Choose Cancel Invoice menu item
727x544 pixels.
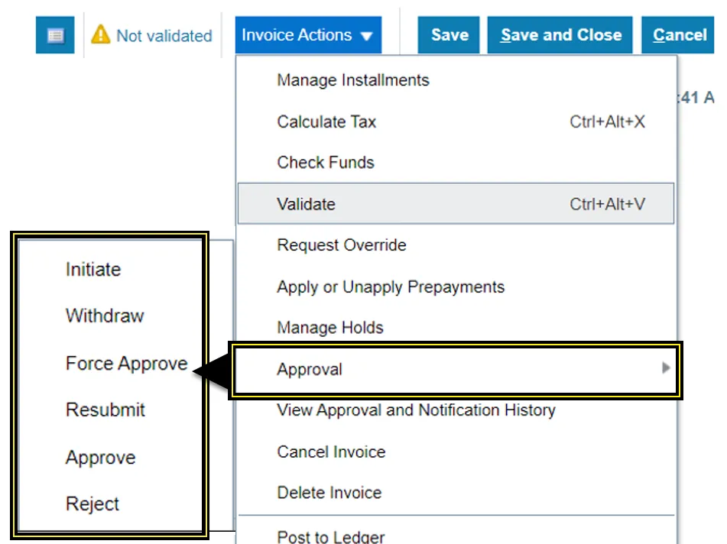point(331,452)
